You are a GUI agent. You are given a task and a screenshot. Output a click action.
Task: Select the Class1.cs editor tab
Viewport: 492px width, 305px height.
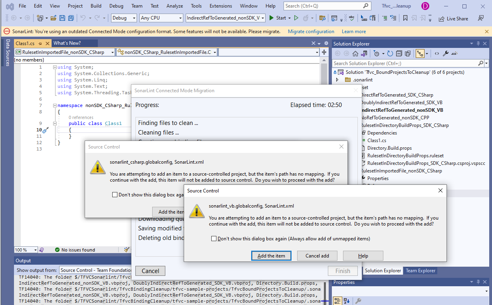click(x=25, y=43)
